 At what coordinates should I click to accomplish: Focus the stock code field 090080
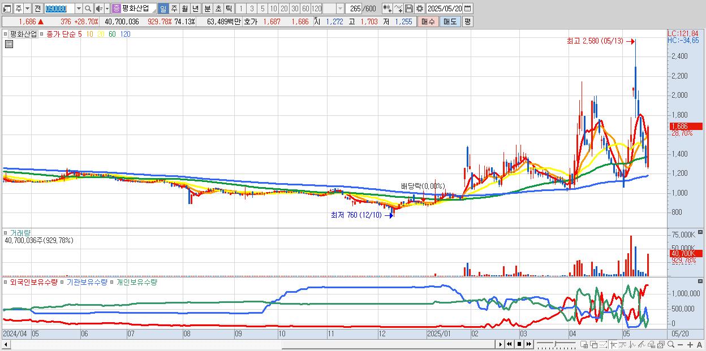pyautogui.click(x=59, y=8)
